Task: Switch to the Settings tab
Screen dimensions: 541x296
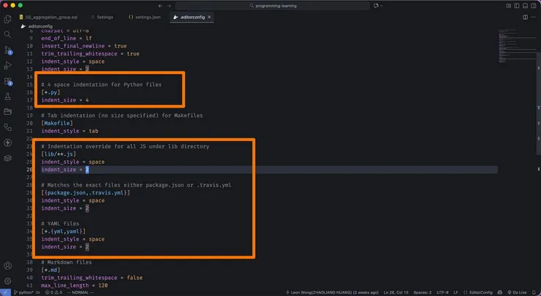Action: click(102, 18)
